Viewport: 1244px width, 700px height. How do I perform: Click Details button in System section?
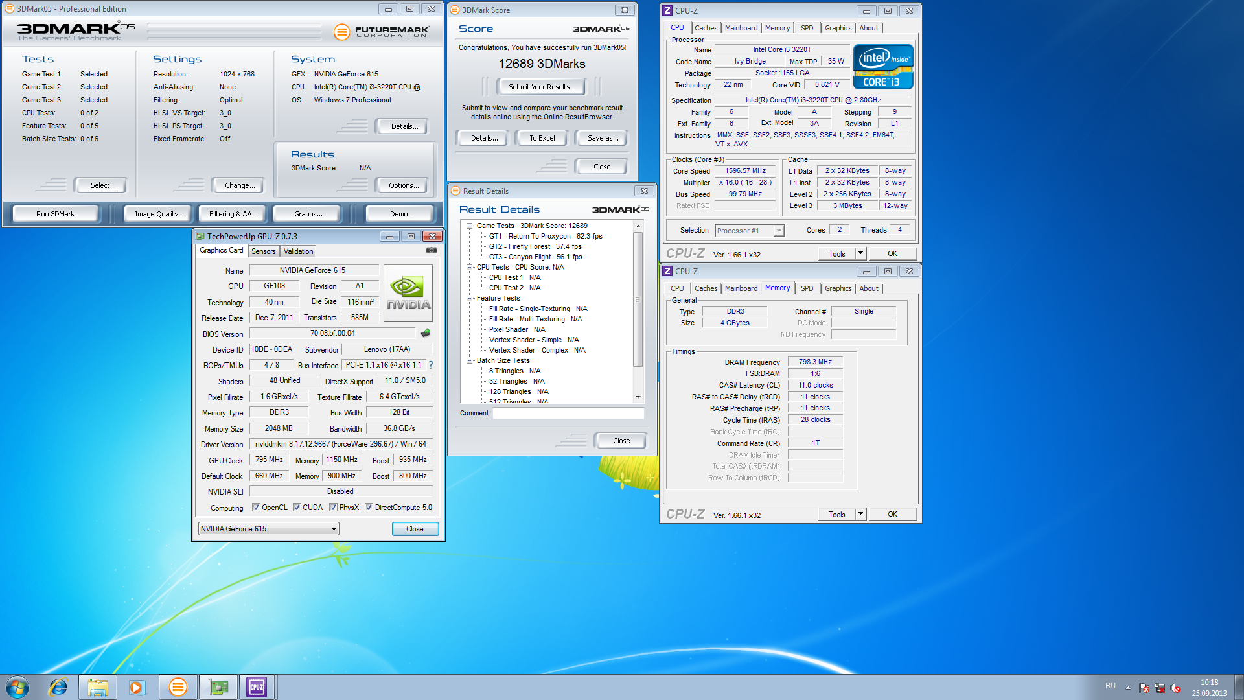[x=404, y=126]
